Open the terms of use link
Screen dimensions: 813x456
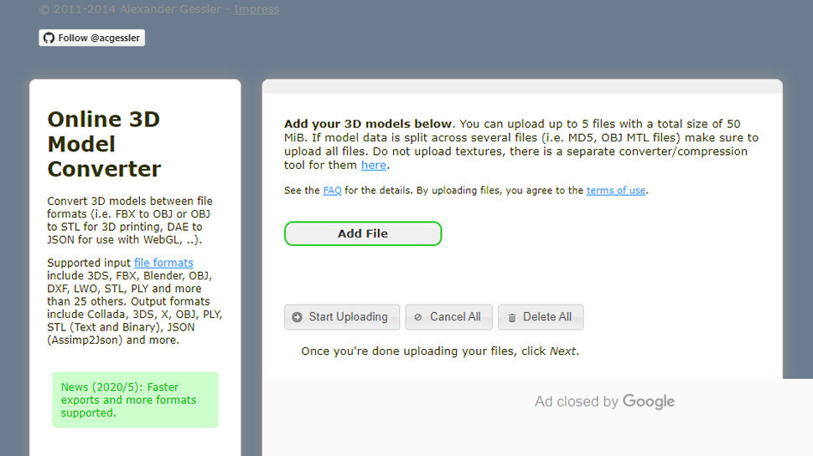pyautogui.click(x=615, y=191)
